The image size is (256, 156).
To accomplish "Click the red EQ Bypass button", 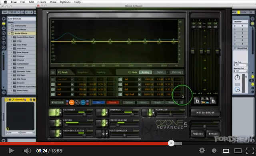I will tap(113, 103).
